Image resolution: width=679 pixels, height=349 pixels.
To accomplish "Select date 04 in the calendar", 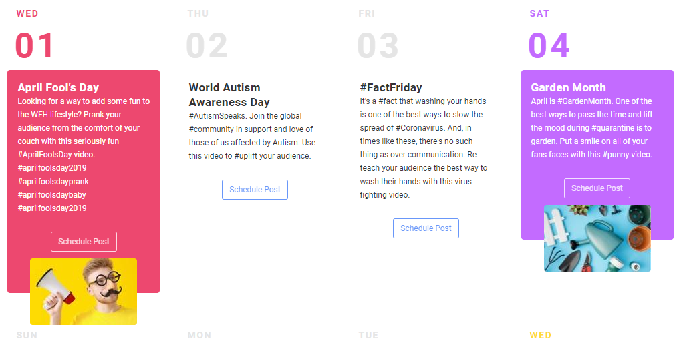I will [549, 46].
